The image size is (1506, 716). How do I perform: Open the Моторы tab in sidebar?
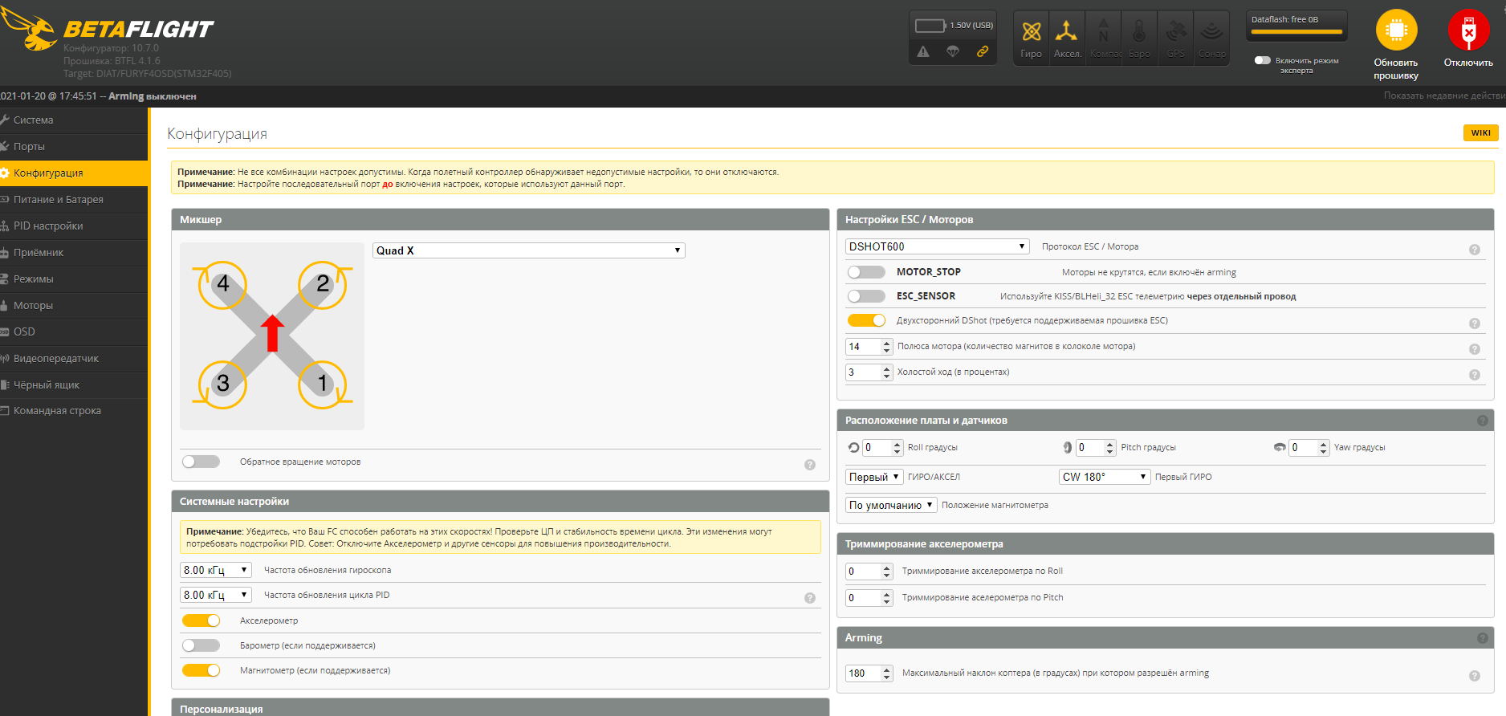[33, 305]
